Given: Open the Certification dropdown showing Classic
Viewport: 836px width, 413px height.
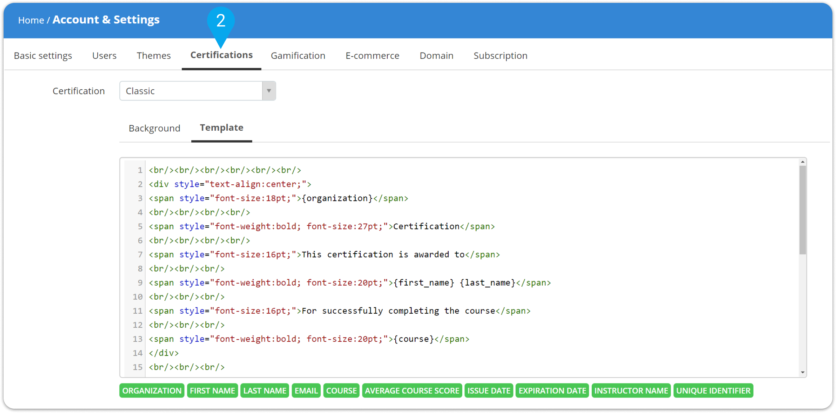Looking at the screenshot, I should (197, 91).
